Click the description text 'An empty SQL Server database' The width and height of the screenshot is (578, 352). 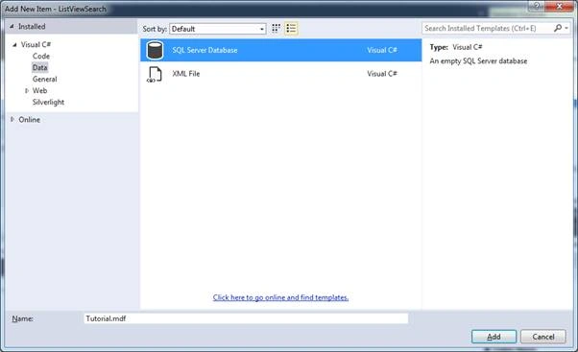click(478, 61)
